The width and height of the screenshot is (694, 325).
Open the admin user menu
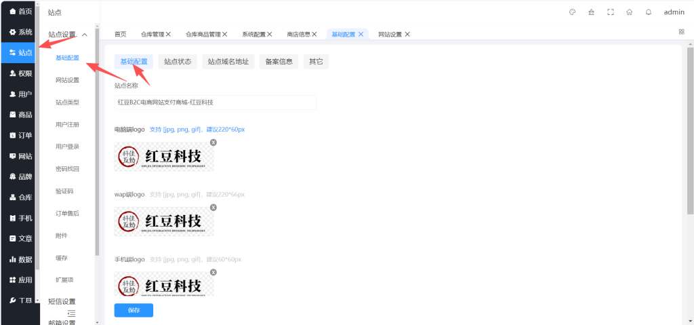click(674, 12)
